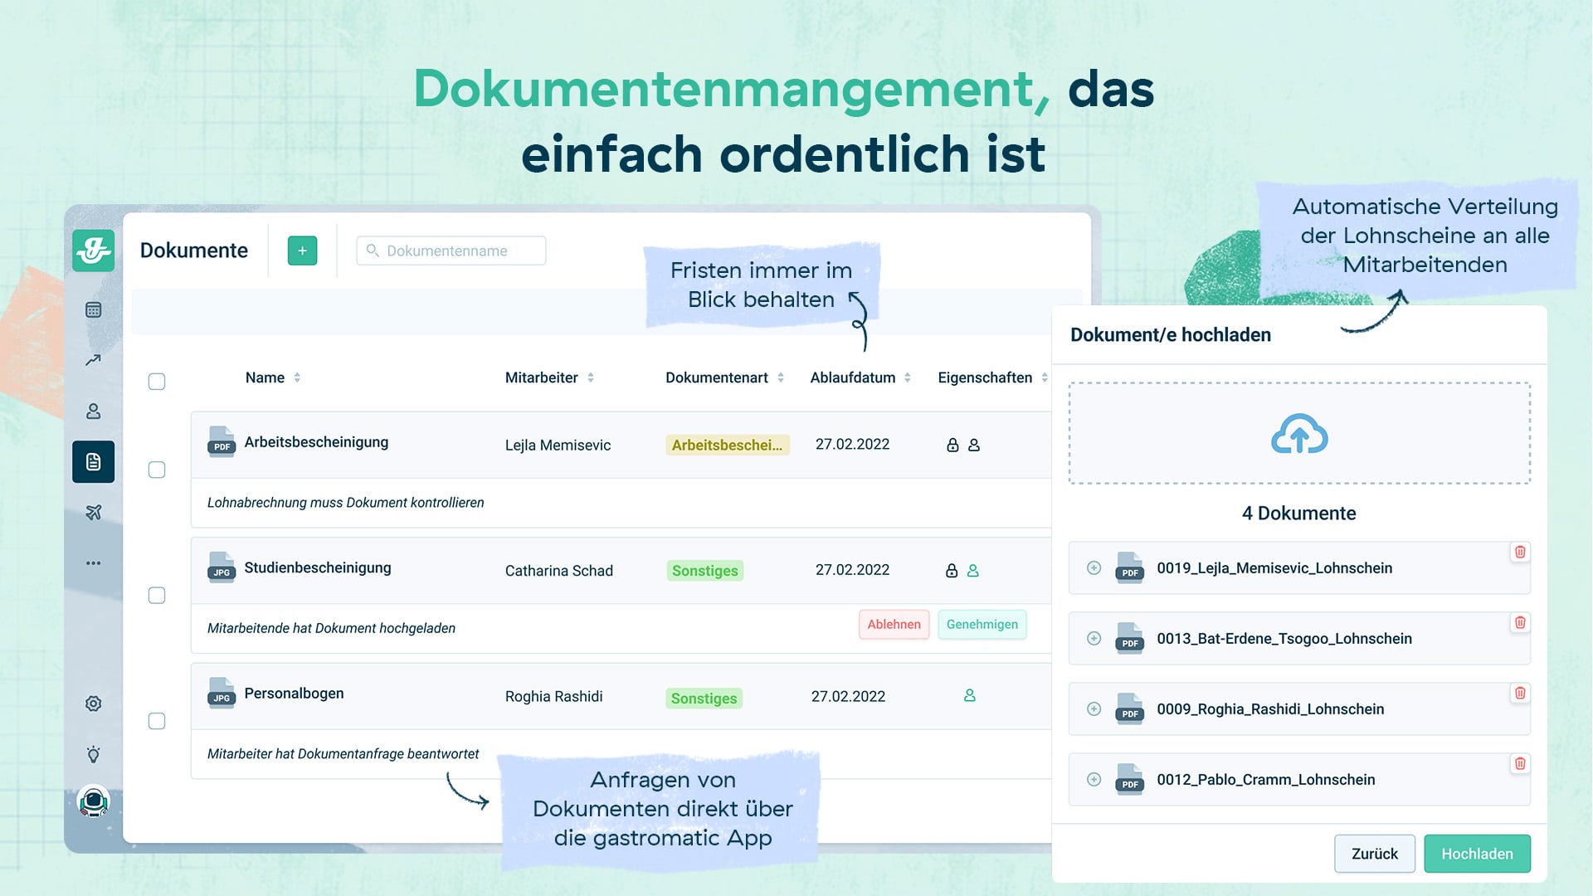Click the Genehmigen button

(x=982, y=625)
